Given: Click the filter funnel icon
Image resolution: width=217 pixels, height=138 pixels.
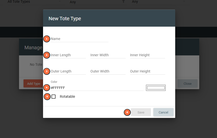Looking at the screenshot, I should (123, 1).
